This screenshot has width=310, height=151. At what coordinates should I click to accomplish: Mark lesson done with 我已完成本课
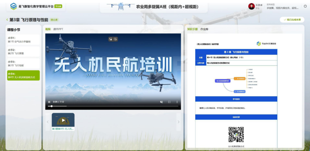292,20
